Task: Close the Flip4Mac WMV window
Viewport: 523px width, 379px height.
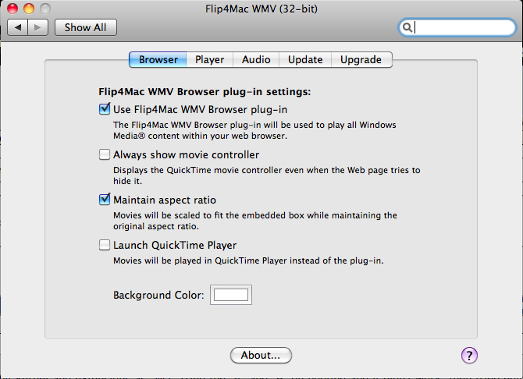Action: 12,9
